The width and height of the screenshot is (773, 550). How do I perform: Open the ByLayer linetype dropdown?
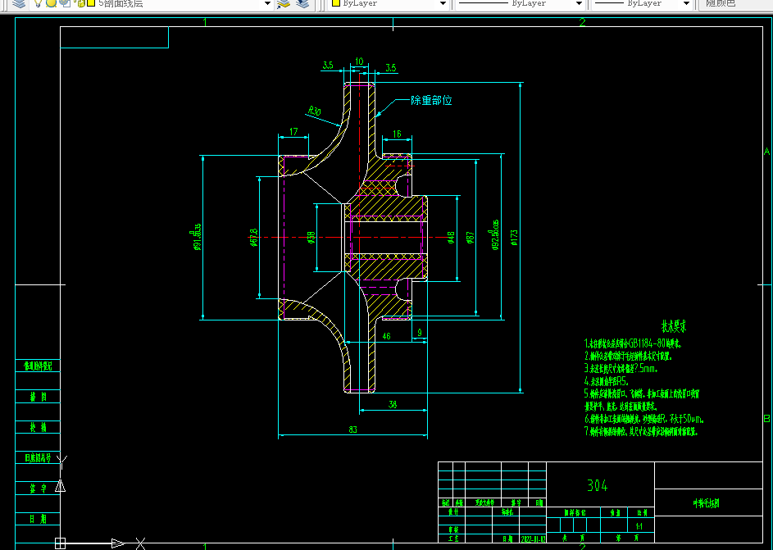click(520, 3)
